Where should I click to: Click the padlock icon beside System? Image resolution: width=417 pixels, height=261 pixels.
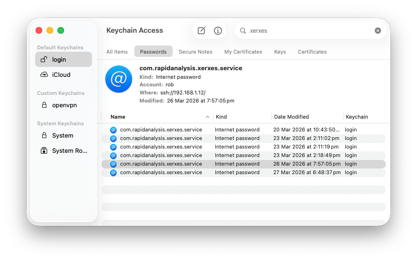point(44,135)
